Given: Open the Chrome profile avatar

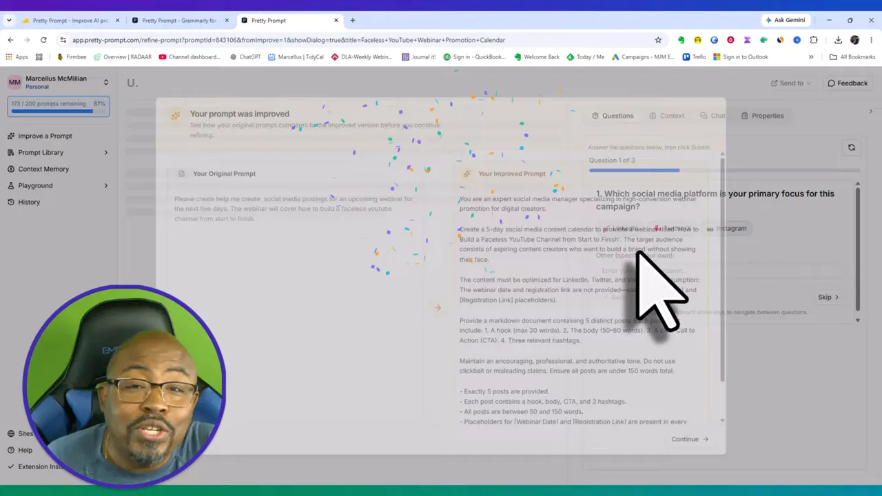Looking at the screenshot, I should 855,40.
